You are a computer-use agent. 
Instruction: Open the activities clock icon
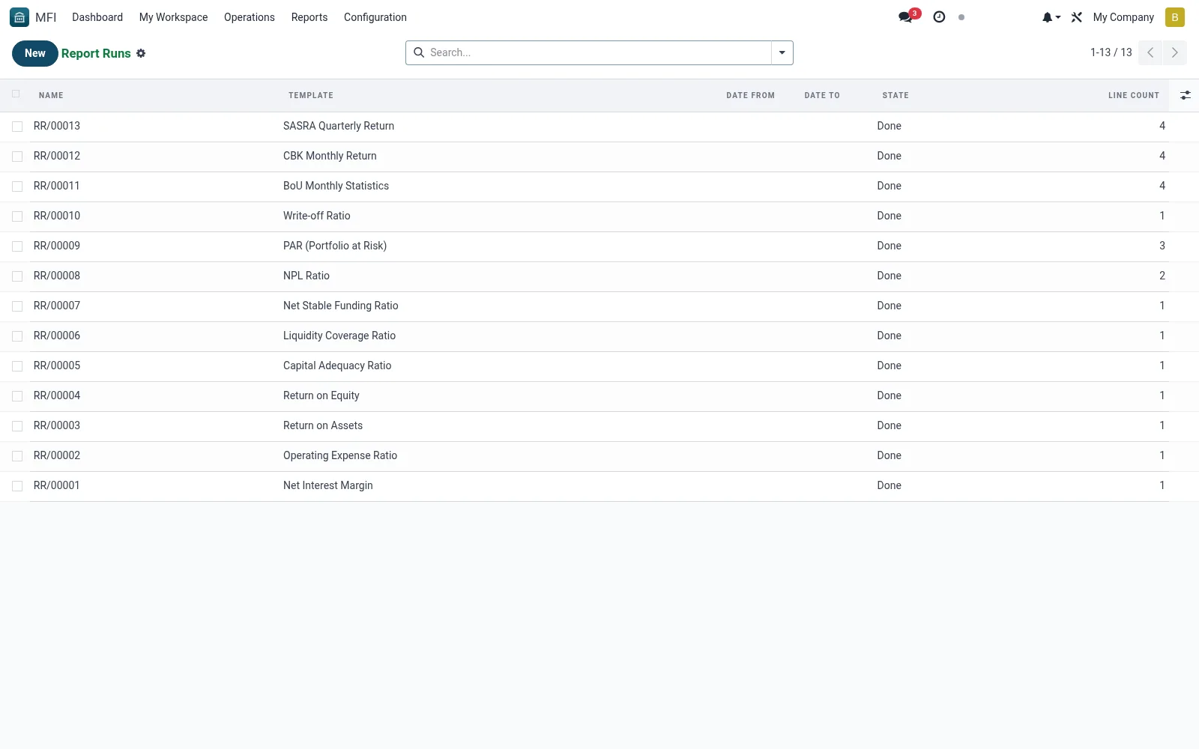coord(939,16)
